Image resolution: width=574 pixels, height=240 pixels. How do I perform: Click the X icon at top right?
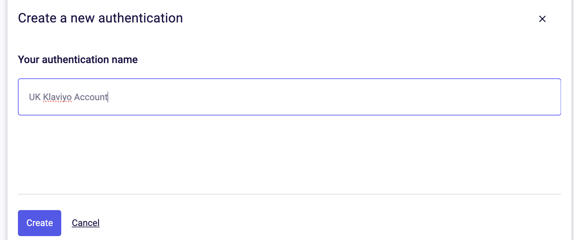(542, 19)
